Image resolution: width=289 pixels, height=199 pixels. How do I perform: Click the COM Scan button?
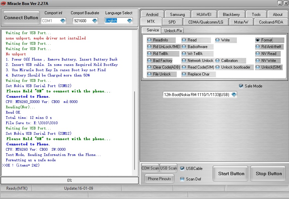[x=150, y=168]
